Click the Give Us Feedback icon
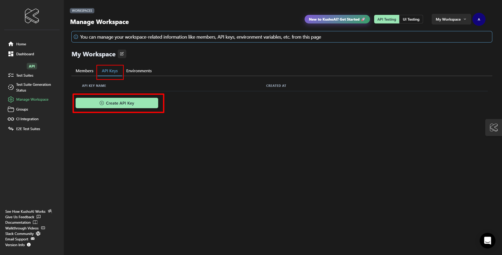The height and width of the screenshot is (255, 502). coord(39,217)
